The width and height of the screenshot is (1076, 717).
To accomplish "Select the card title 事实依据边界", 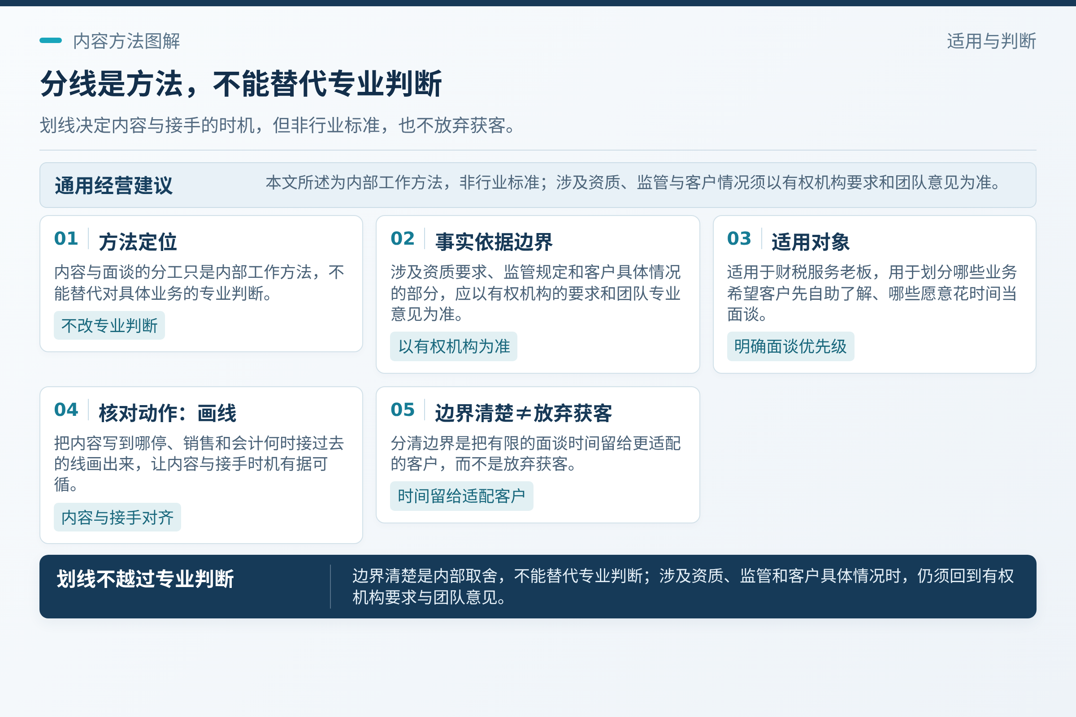I will pyautogui.click(x=494, y=242).
